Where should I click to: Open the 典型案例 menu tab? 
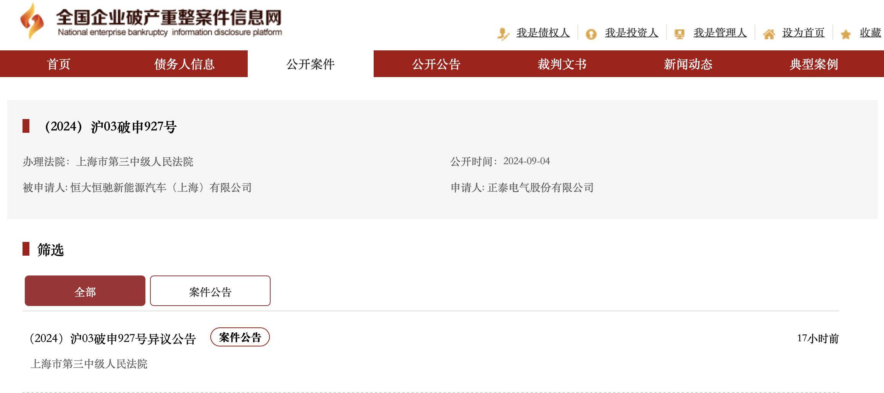pos(814,64)
